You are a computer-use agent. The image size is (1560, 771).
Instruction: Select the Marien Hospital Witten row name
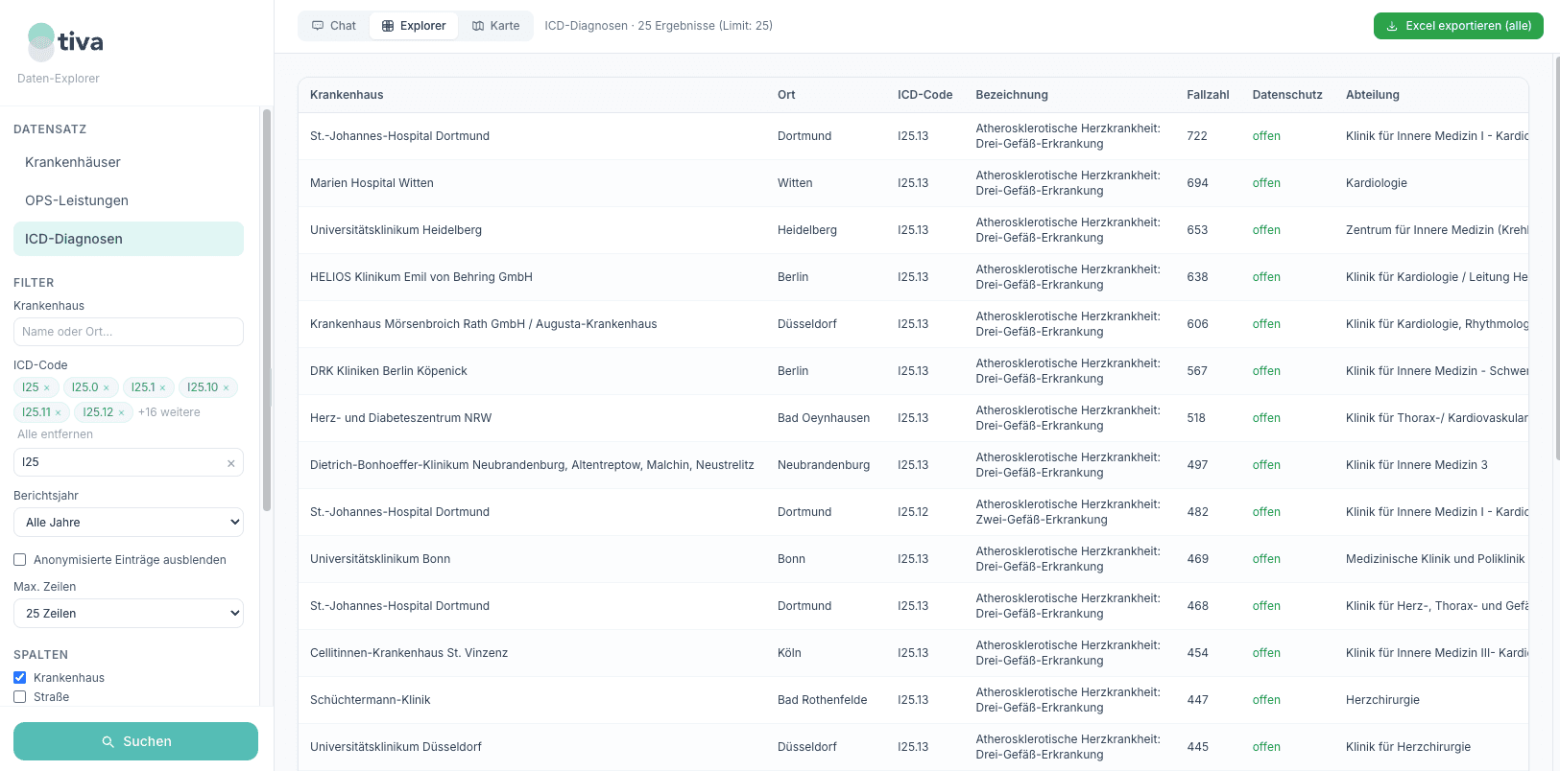[x=372, y=183]
